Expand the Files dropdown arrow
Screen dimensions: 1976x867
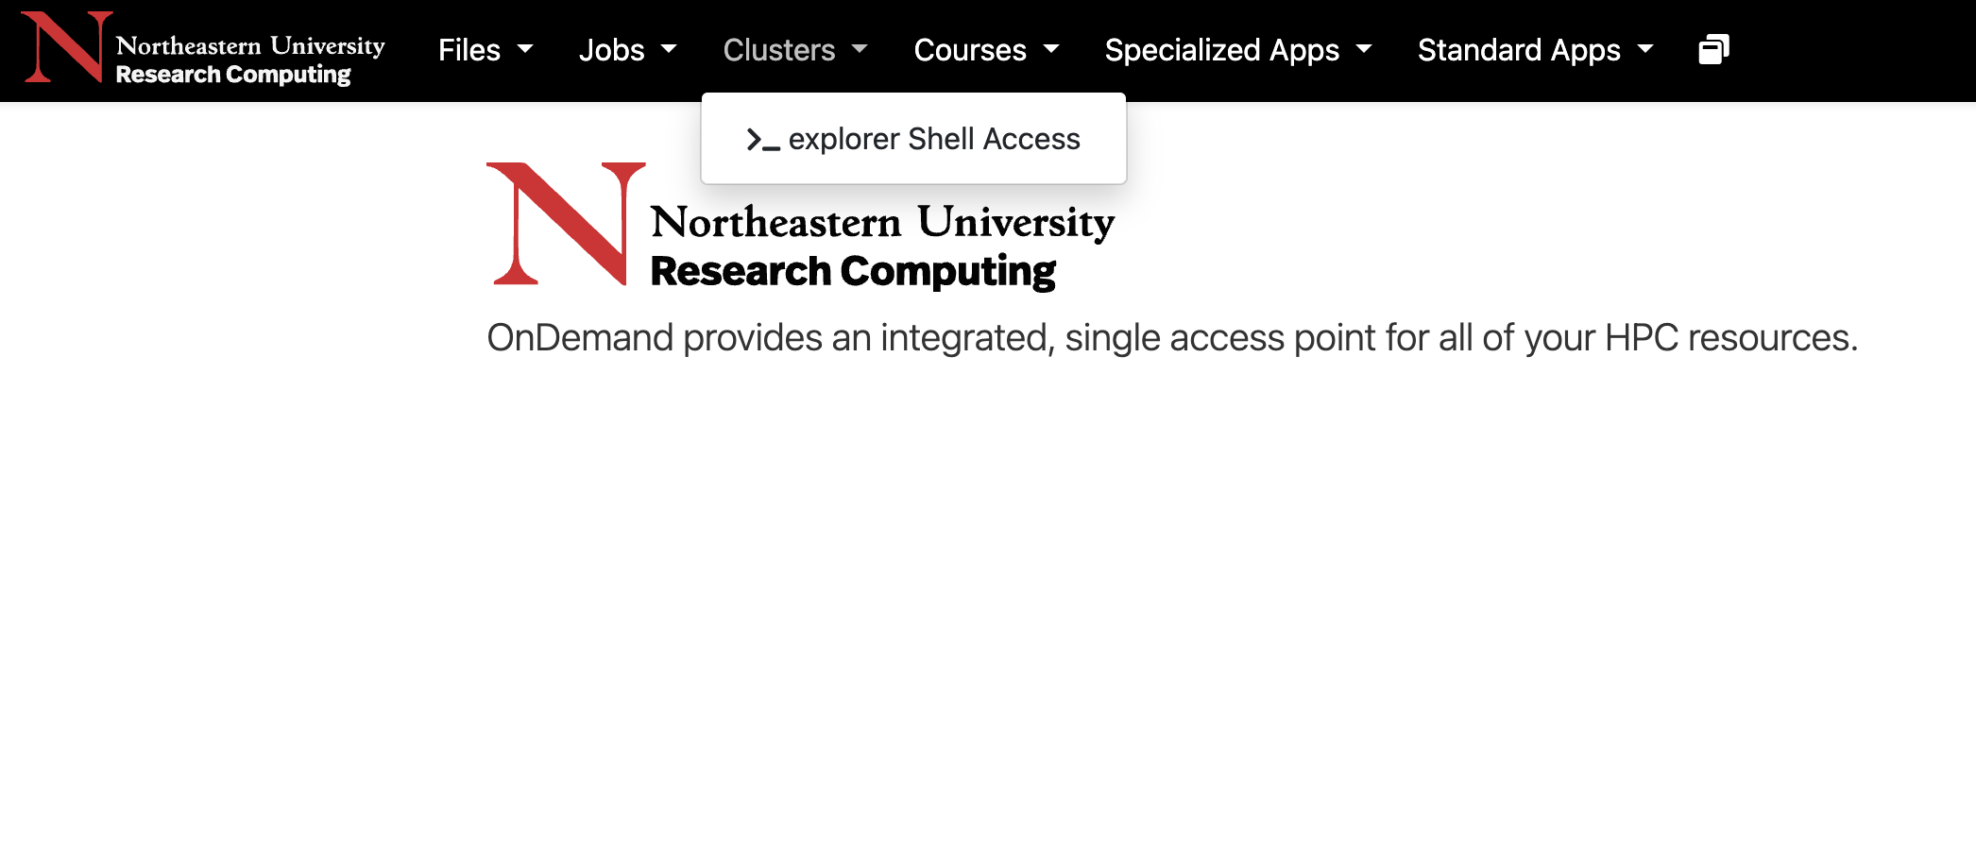tap(525, 49)
